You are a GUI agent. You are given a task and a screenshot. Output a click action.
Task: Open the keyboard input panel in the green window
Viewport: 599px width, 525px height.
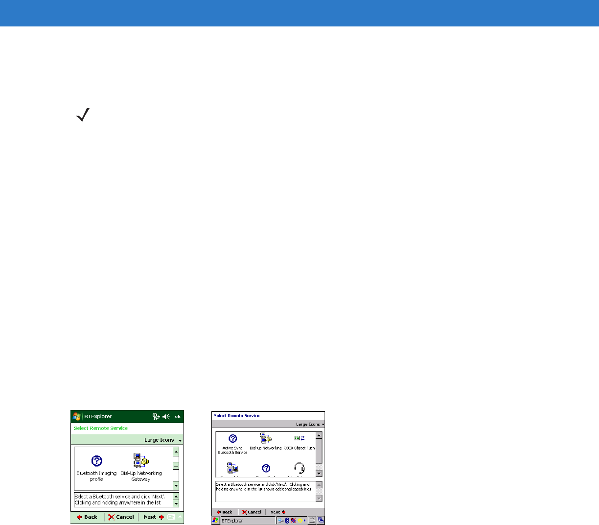[171, 517]
